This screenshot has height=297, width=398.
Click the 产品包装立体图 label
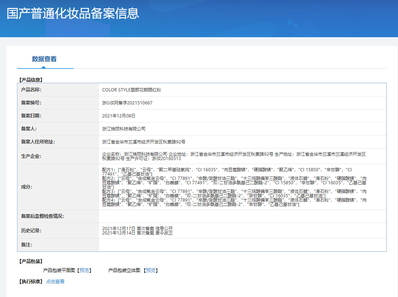coord(124,270)
